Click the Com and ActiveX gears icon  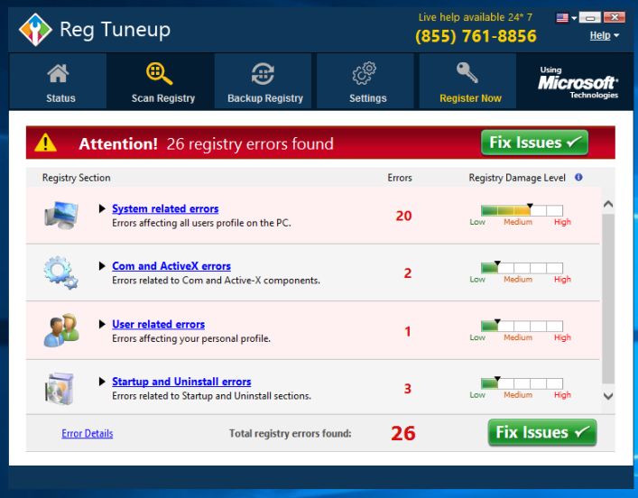pyautogui.click(x=60, y=272)
